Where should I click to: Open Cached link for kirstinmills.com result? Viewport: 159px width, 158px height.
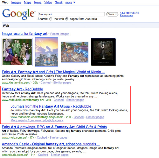(x=45, y=83)
